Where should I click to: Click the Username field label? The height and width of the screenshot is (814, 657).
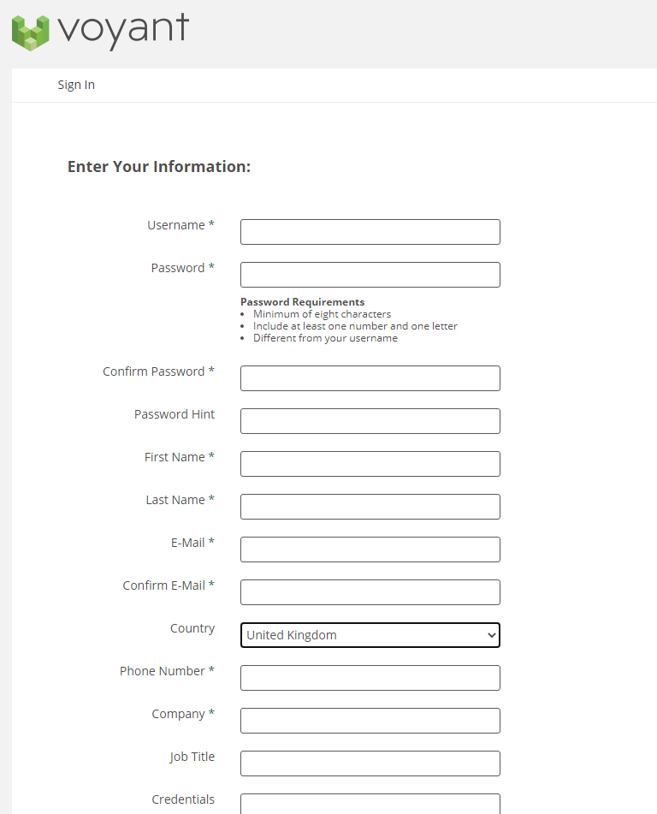176,225
